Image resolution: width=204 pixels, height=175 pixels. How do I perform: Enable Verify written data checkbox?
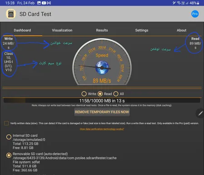(x=6, y=123)
